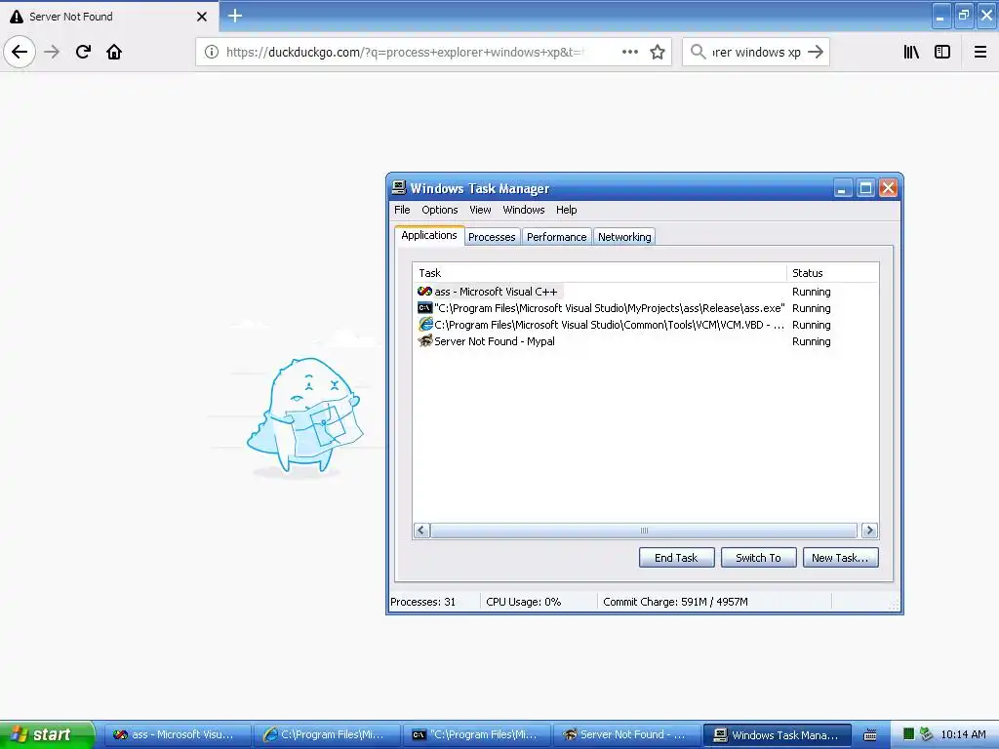Click the 10:14 AM system clock
999x749 pixels.
click(x=963, y=734)
